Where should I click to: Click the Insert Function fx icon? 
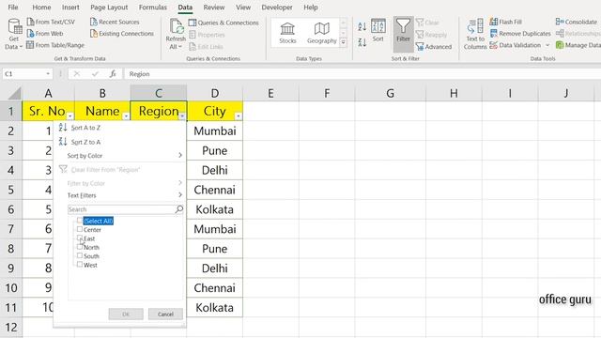click(x=113, y=74)
